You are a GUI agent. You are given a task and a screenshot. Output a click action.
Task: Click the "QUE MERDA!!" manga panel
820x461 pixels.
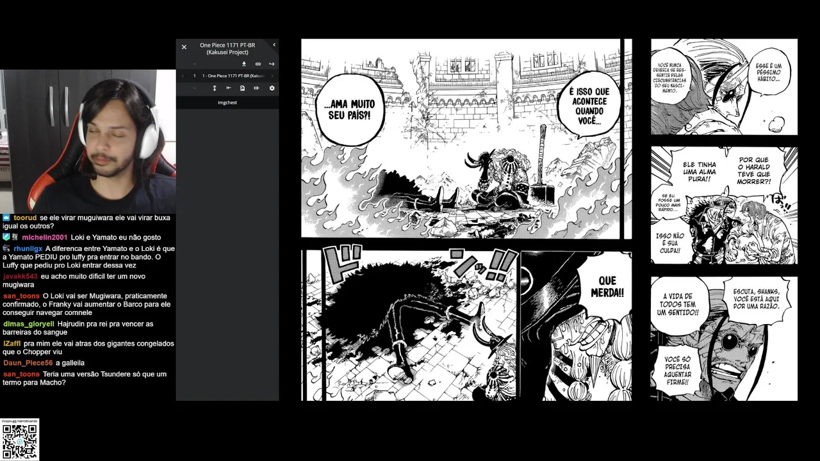click(576, 325)
